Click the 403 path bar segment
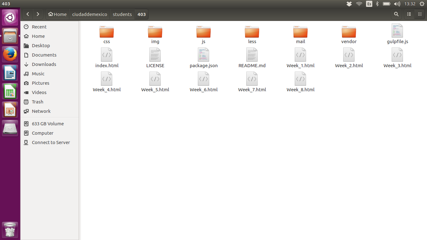This screenshot has height=240, width=427. click(x=142, y=14)
